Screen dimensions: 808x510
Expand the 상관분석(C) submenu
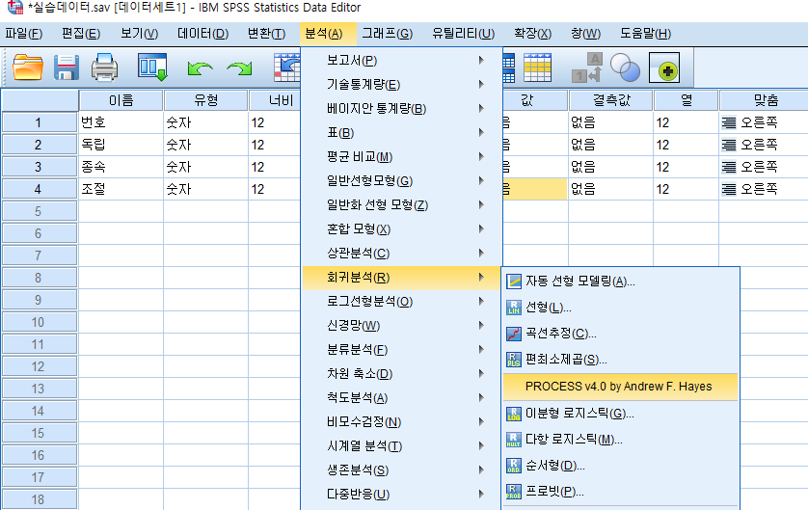pyautogui.click(x=401, y=253)
